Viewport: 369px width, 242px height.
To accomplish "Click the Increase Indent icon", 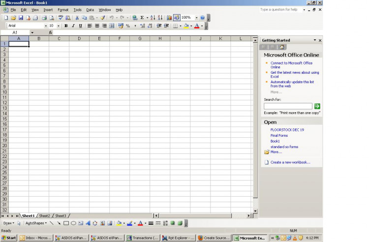I will (x=166, y=26).
